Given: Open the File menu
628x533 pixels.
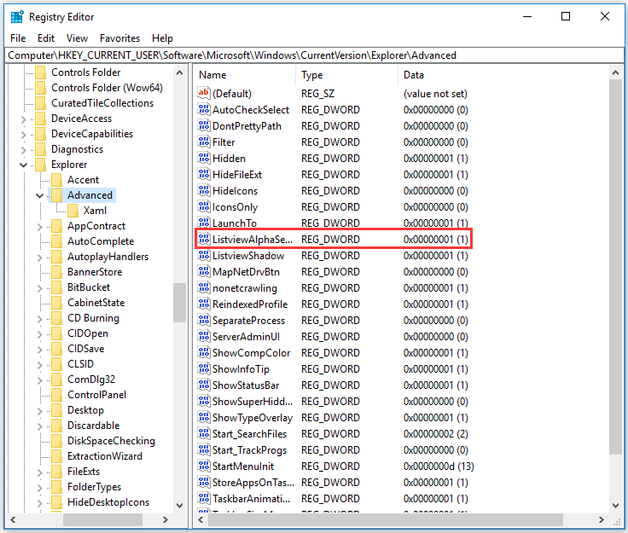Looking at the screenshot, I should (18, 38).
